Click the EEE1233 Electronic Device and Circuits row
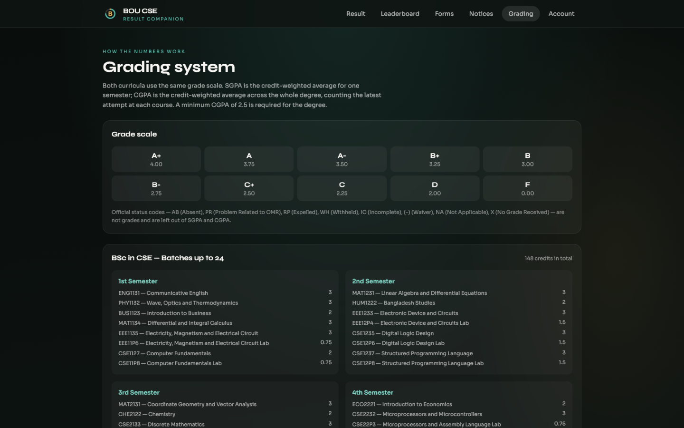 [x=459, y=313]
